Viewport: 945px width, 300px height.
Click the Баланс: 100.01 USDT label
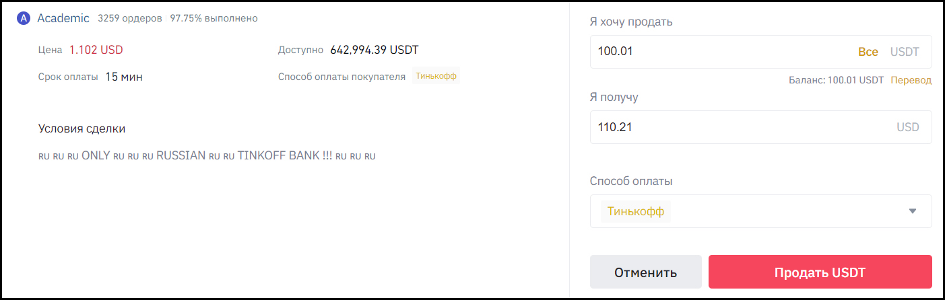point(835,80)
